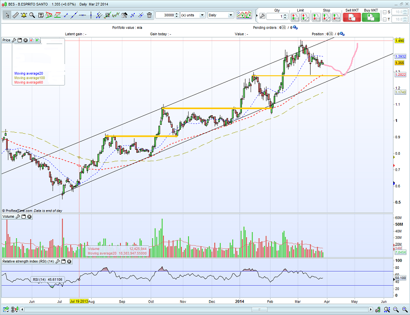Image resolution: width=410 pixels, height=315 pixels.
Task: Click the timeline scroll right arrow
Action: tap(371, 310)
